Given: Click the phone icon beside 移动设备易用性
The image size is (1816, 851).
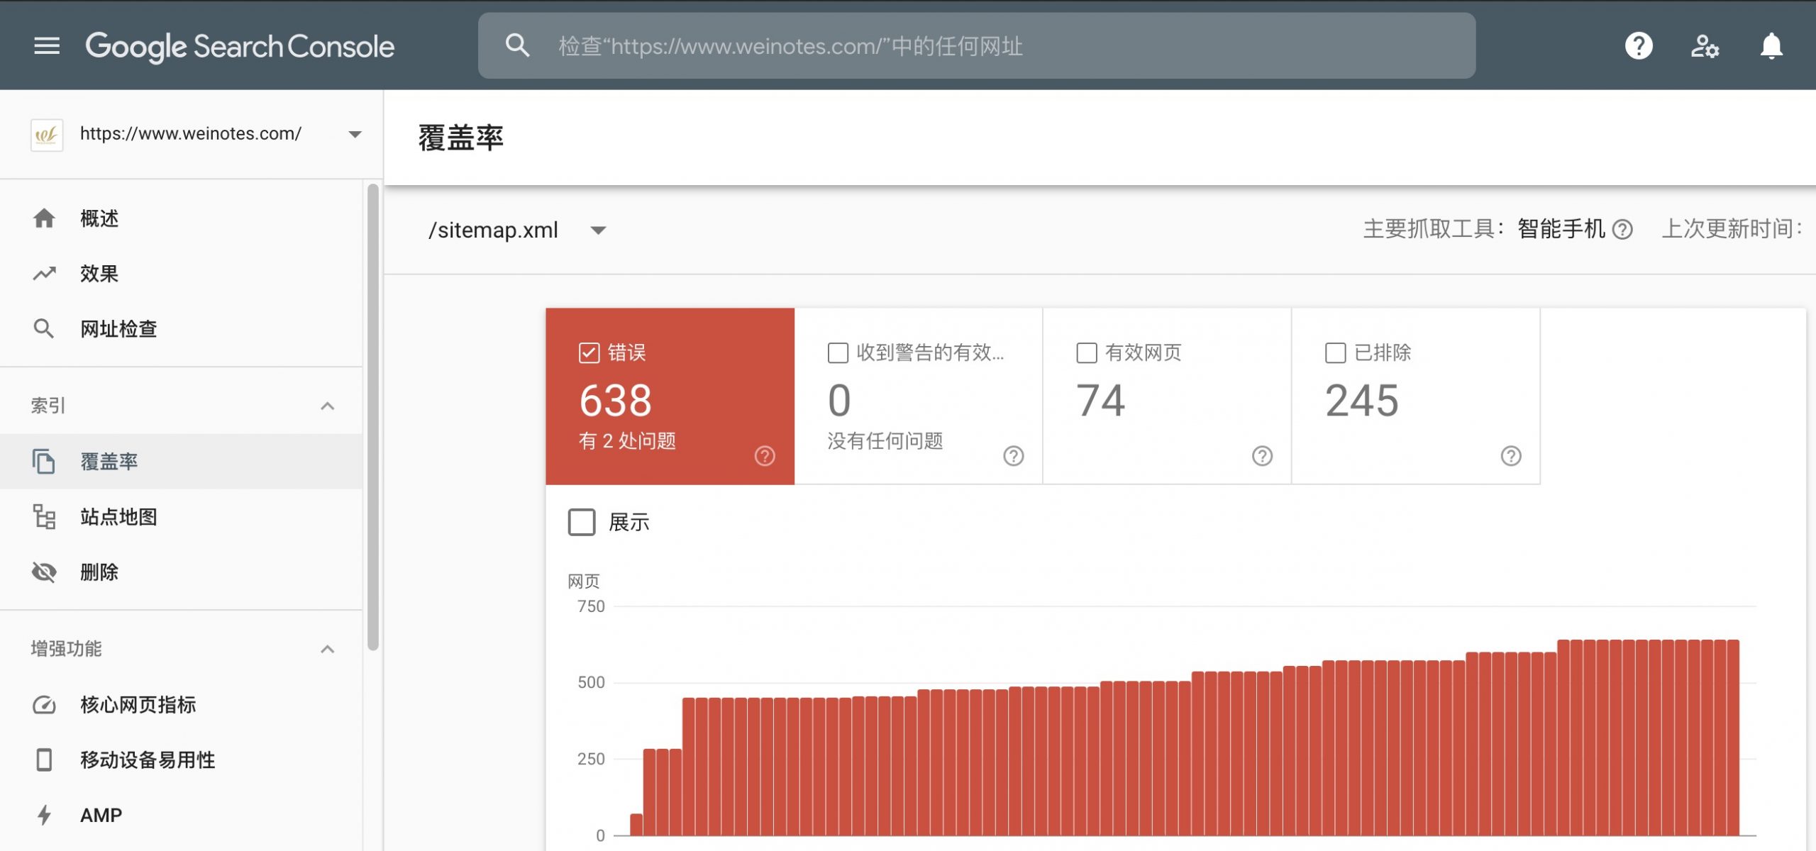Looking at the screenshot, I should (x=44, y=760).
